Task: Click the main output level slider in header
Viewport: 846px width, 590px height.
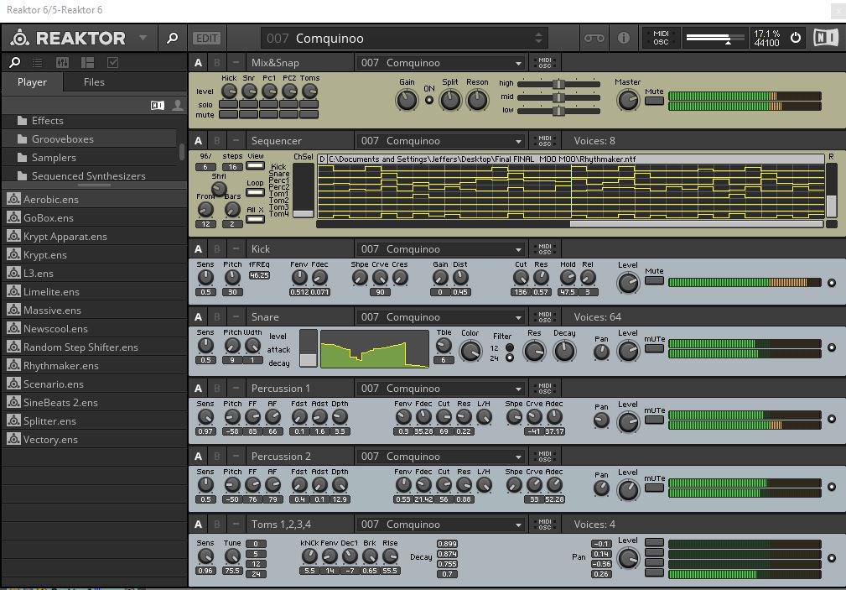Action: [715, 38]
